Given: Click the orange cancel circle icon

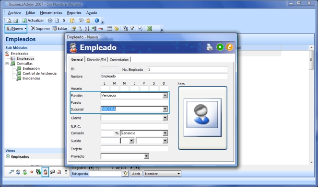Looking at the screenshot, I should pyautogui.click(x=229, y=47).
